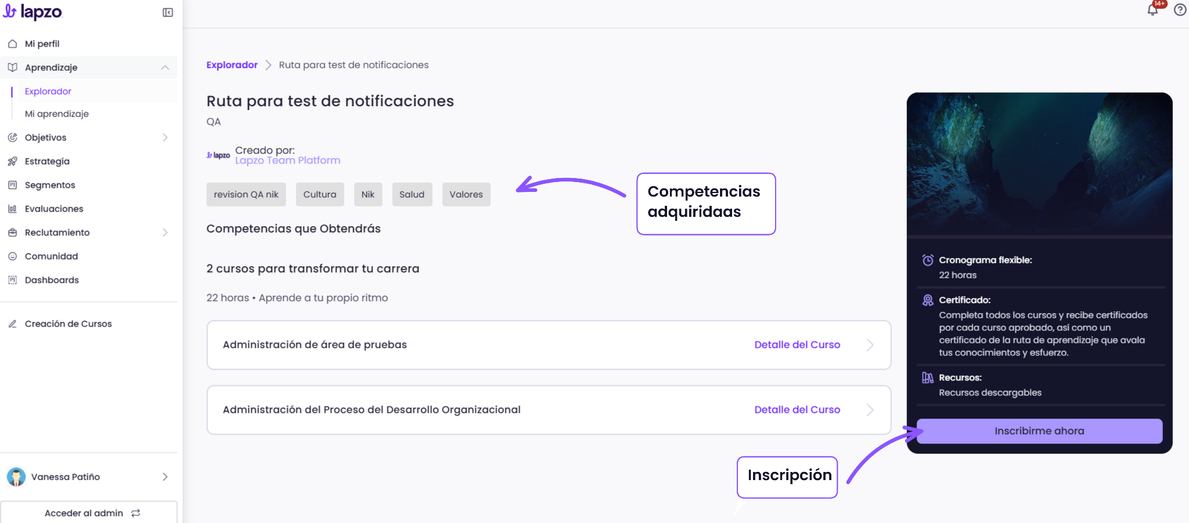1189x523 pixels.
Task: Open chevron for Administración del Proceso del Desarrollo Organizacional
Action: click(x=870, y=410)
